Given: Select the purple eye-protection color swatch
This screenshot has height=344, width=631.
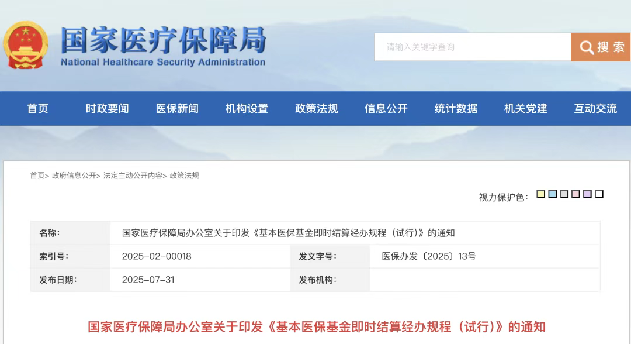Looking at the screenshot, I should [x=588, y=194].
